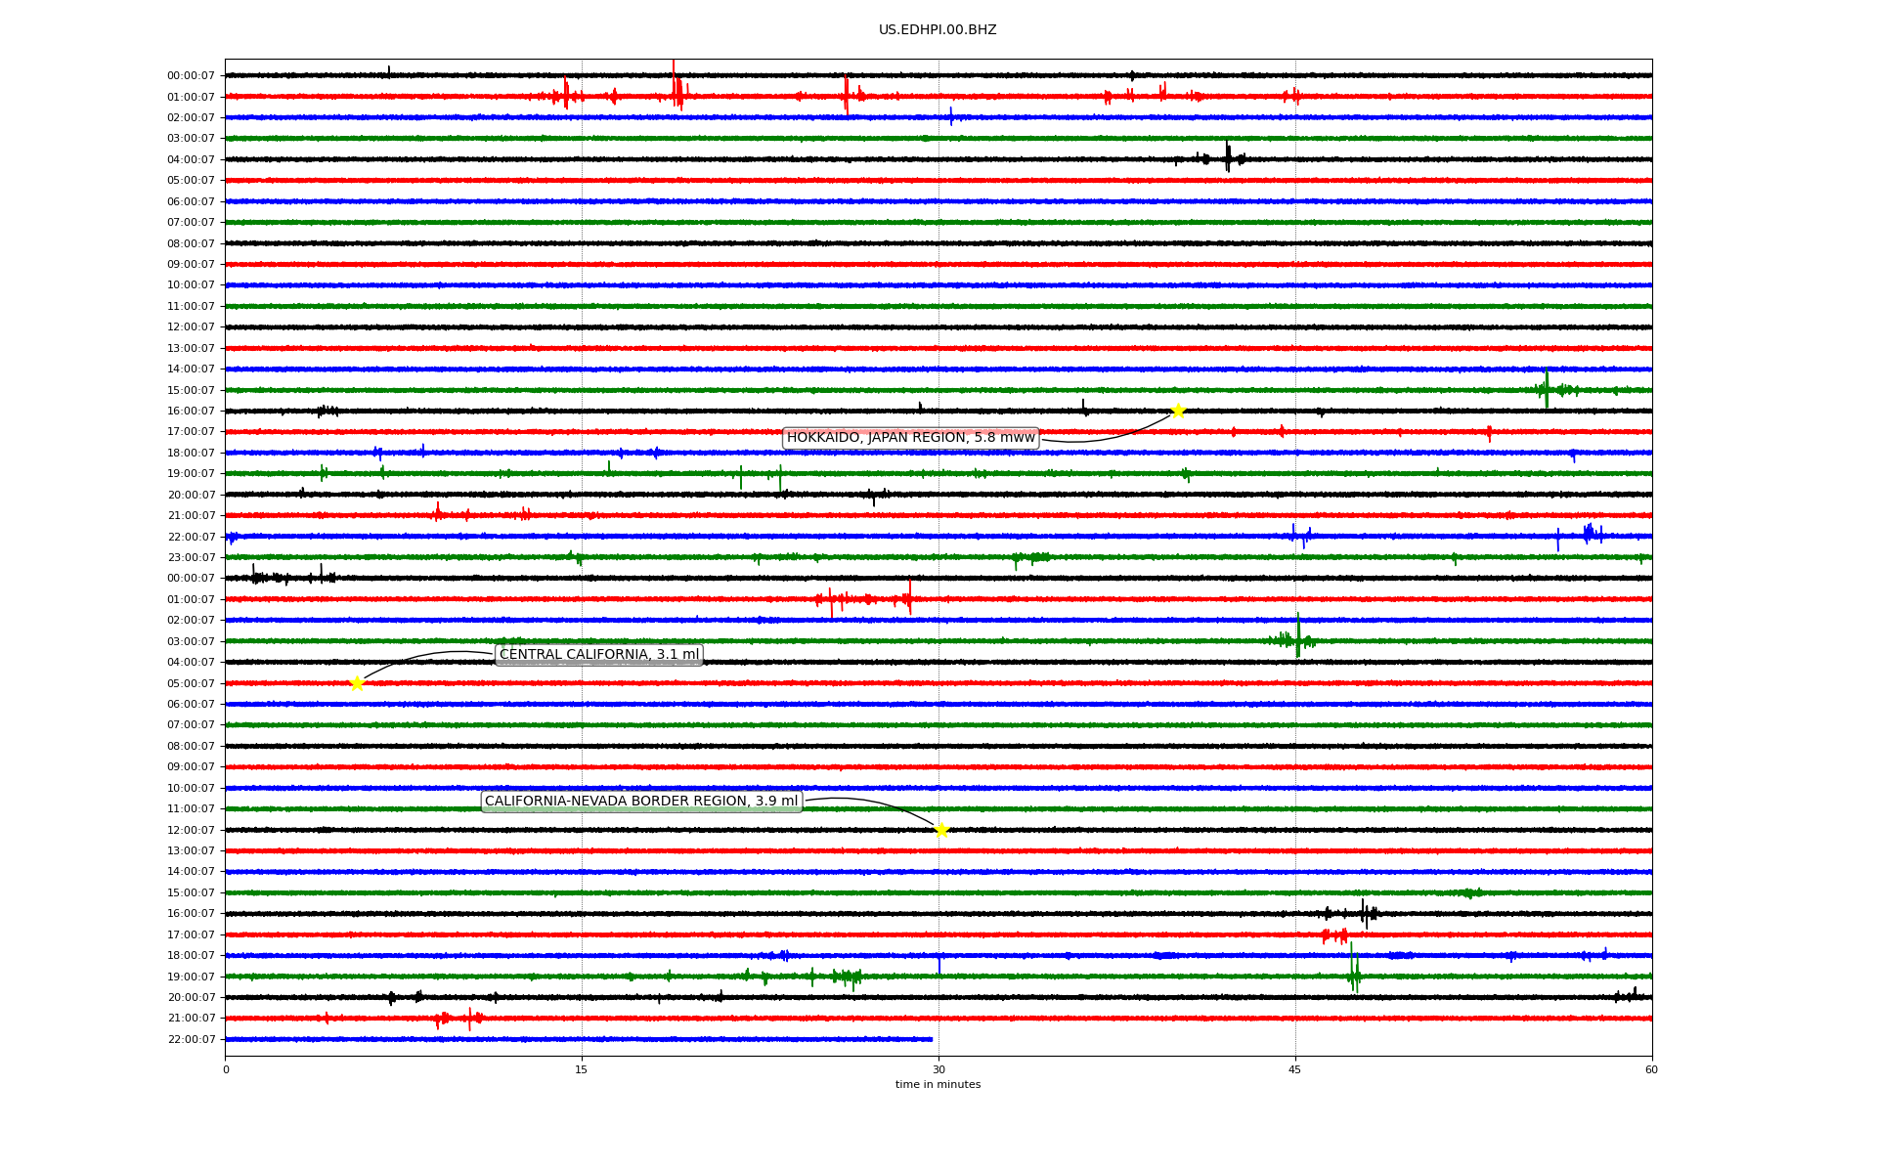Click the yellow star on Hokkaido event

[x=1178, y=411]
